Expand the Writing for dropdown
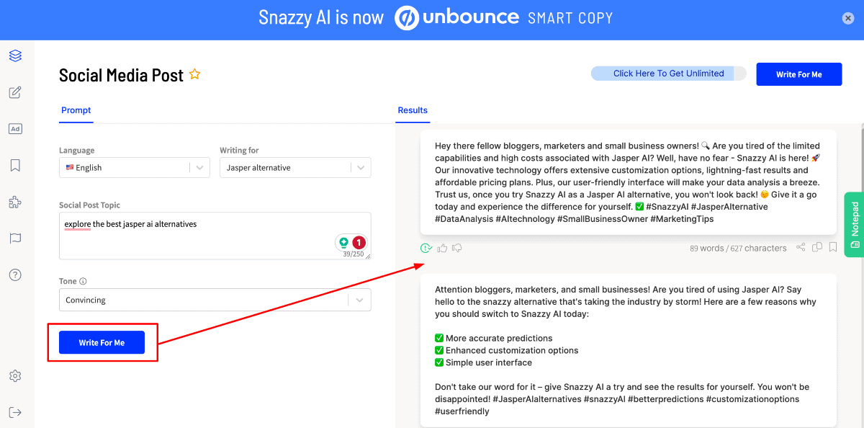The width and height of the screenshot is (864, 428). pos(295,167)
